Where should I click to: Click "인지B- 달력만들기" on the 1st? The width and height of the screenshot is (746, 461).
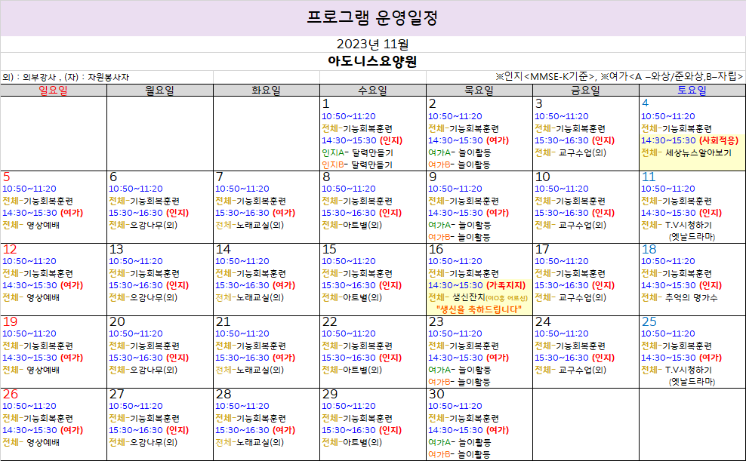357,165
